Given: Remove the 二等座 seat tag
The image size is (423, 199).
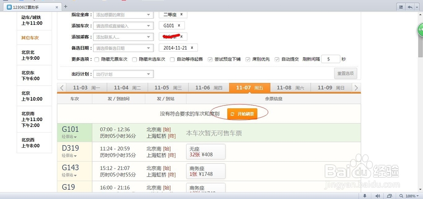Looking at the screenshot, I should pos(181,14).
